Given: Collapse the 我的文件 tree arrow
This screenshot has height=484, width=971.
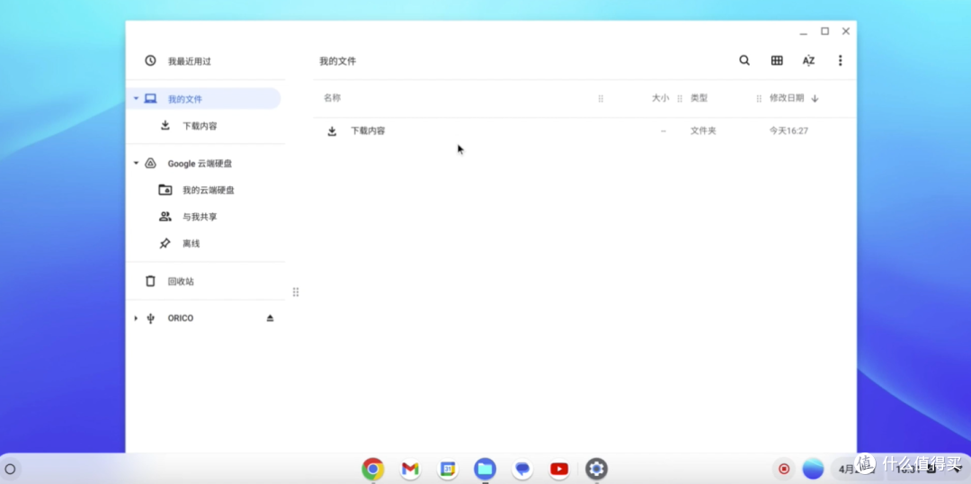Looking at the screenshot, I should (136, 99).
